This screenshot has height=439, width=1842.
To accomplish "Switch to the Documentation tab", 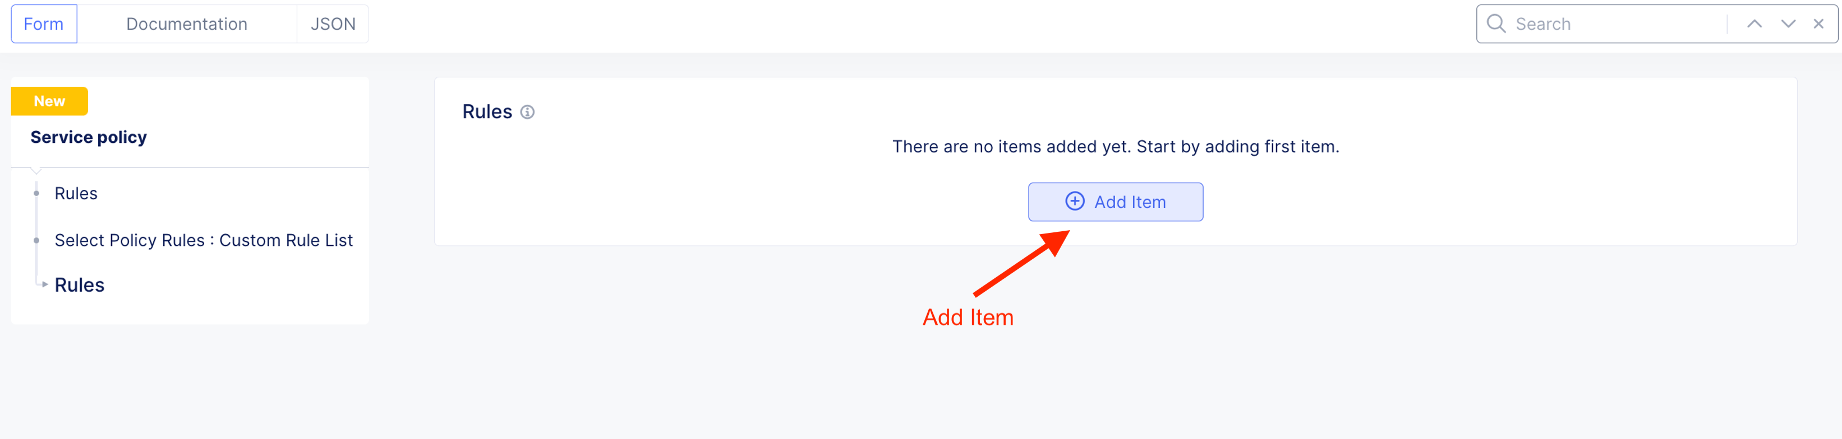I will coord(187,24).
